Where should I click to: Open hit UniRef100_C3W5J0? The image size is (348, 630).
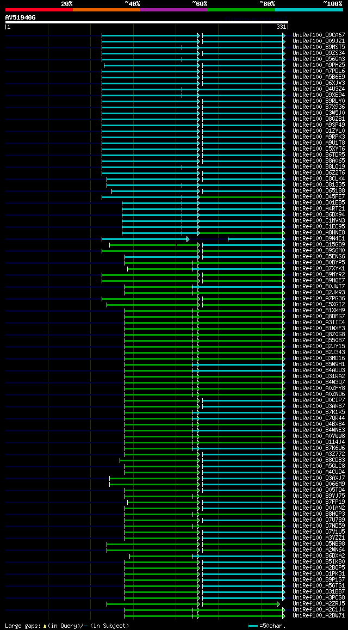(319, 113)
